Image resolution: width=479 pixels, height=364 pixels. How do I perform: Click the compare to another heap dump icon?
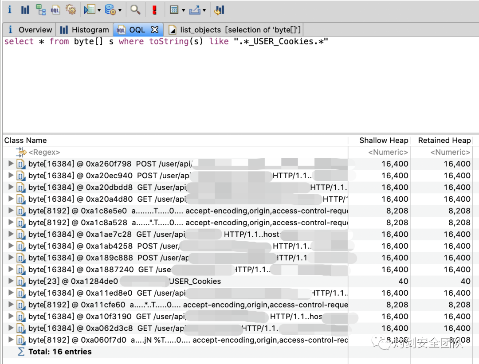(220, 10)
